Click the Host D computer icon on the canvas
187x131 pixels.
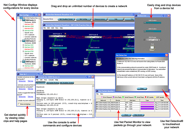coord(99,63)
